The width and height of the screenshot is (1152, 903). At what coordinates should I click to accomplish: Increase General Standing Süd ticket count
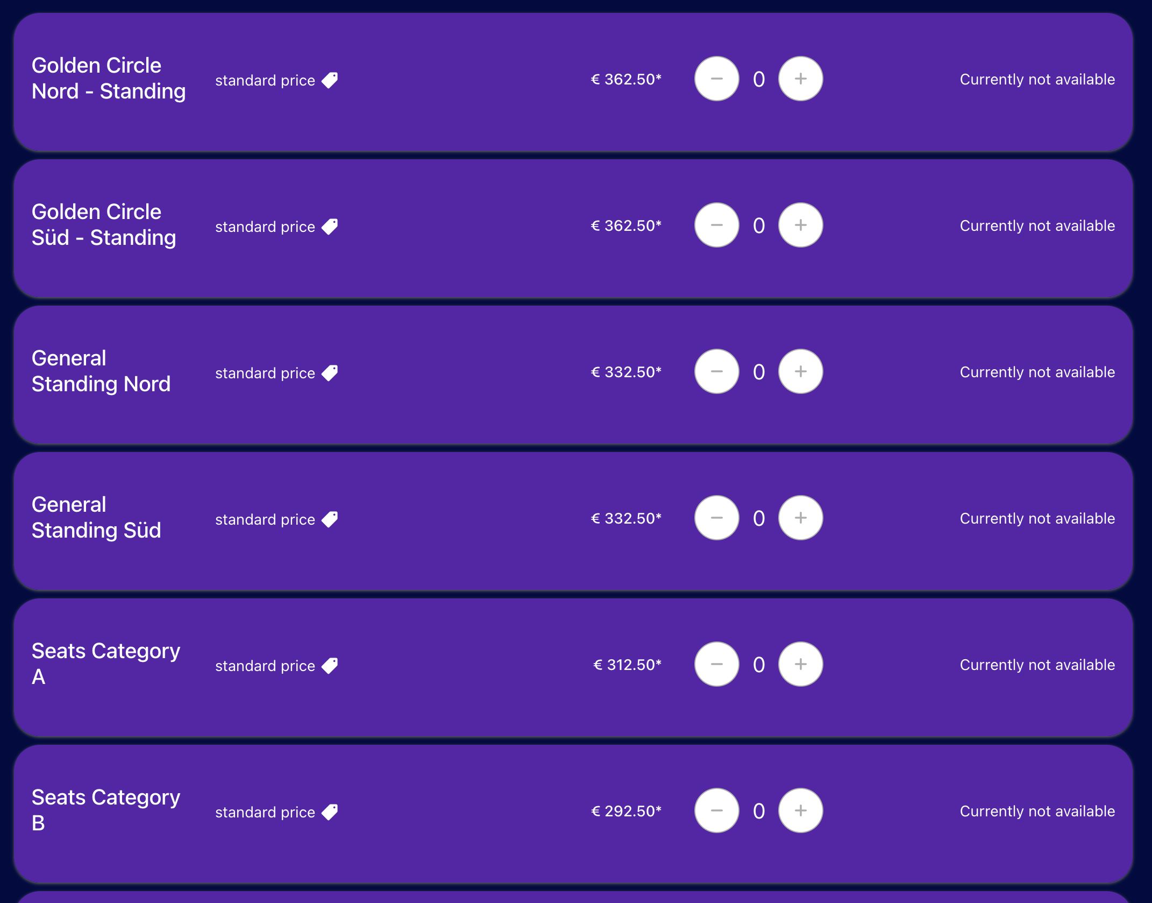(800, 518)
